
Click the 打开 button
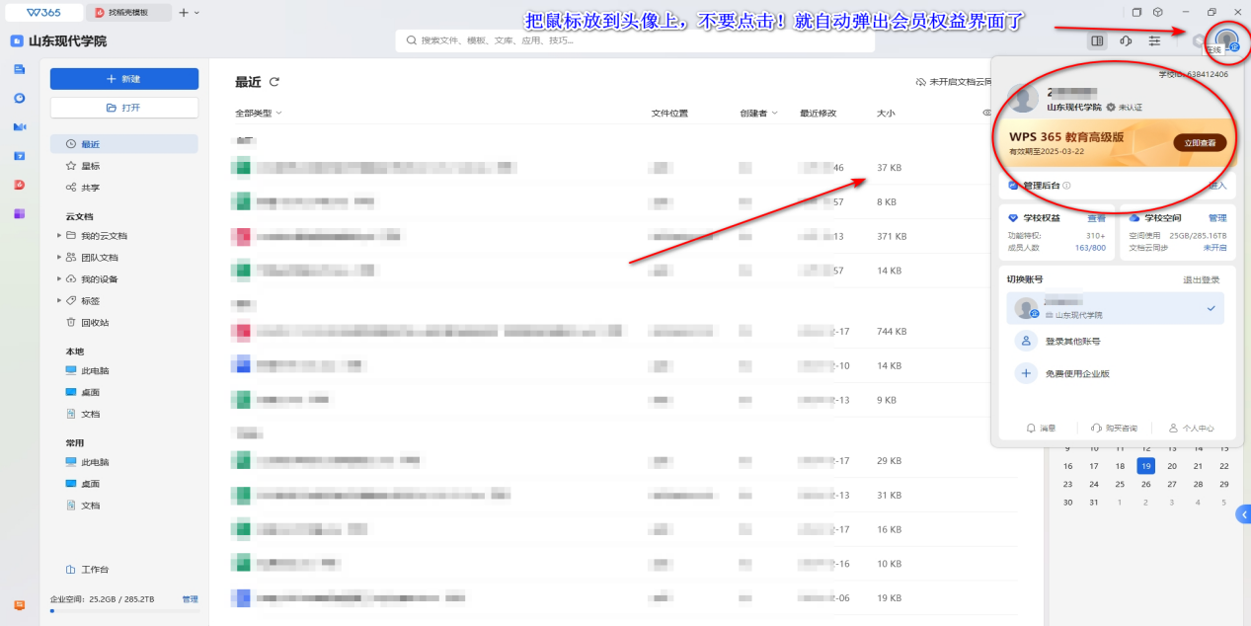coord(124,108)
